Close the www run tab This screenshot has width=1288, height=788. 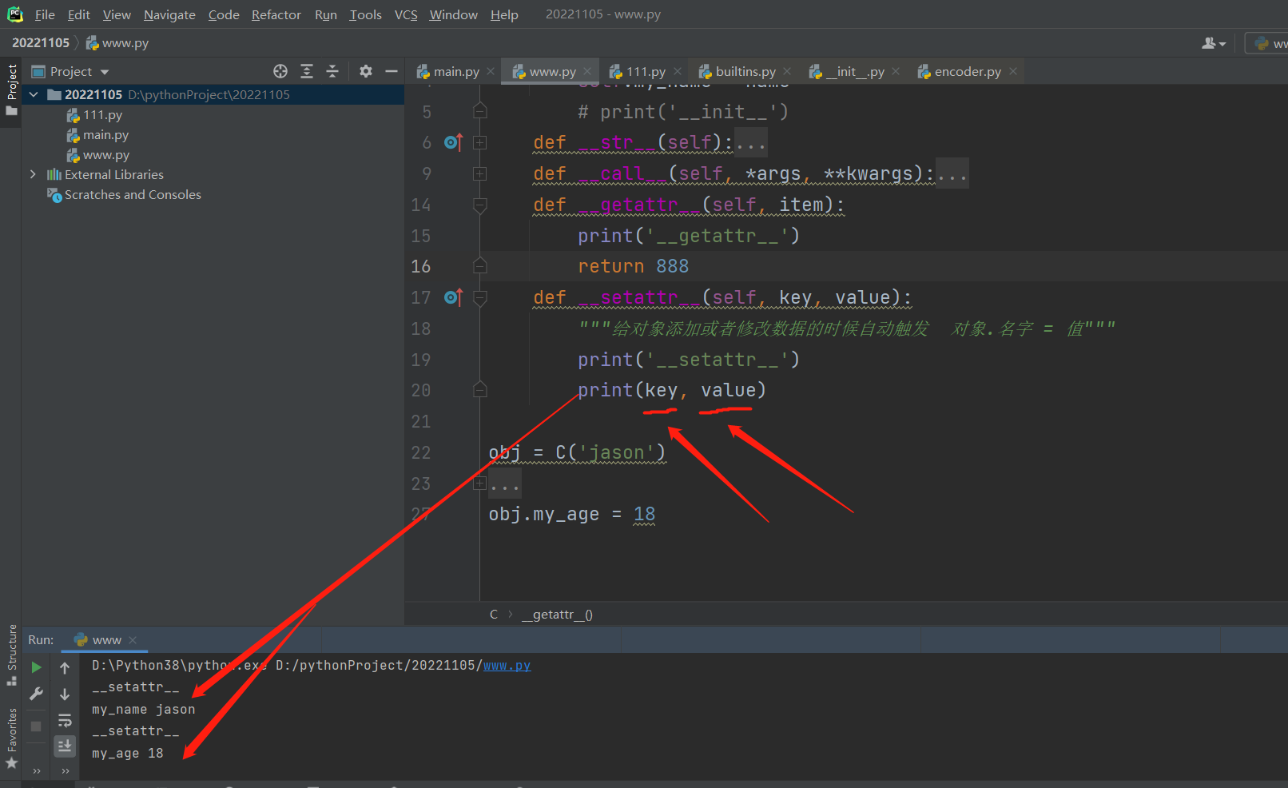[133, 640]
